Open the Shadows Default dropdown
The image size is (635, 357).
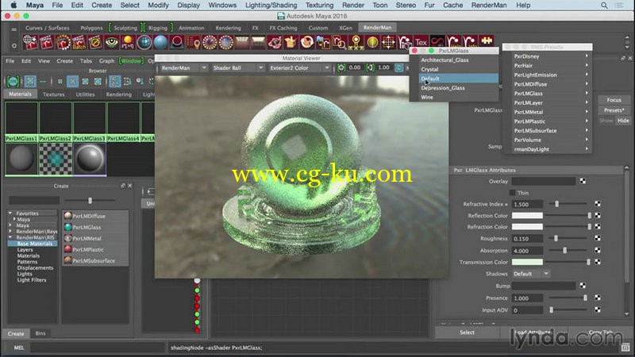coord(530,274)
